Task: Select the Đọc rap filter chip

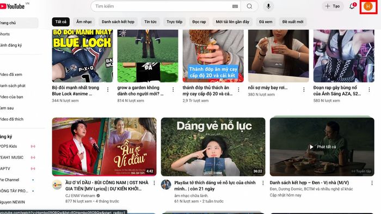Action: pyautogui.click(x=199, y=22)
